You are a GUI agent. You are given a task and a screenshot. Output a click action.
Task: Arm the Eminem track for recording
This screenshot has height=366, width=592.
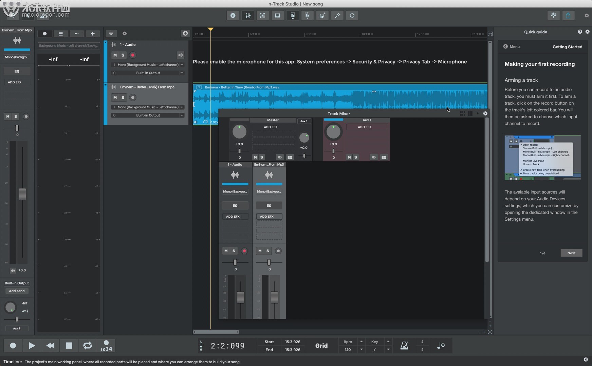click(x=133, y=97)
